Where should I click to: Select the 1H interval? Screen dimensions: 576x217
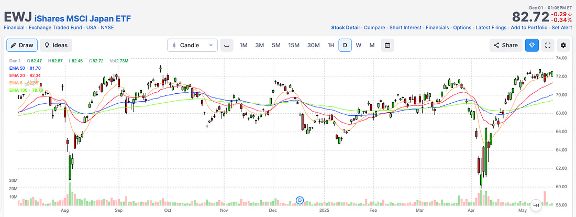(331, 45)
